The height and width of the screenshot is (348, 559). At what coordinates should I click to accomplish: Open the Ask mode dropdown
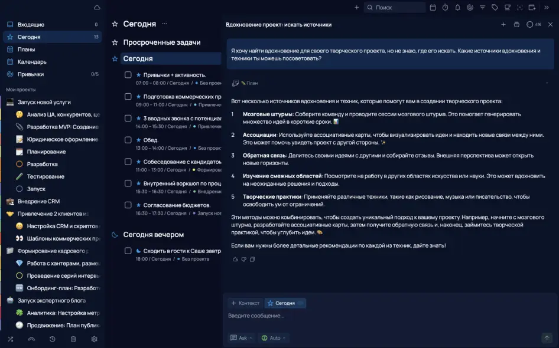tap(242, 338)
